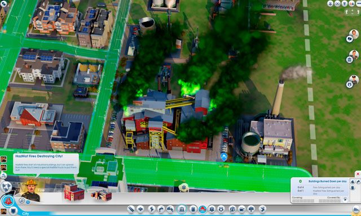361x216 pixels.
Task: Open the Parks tree menu
Action: (251, 209)
